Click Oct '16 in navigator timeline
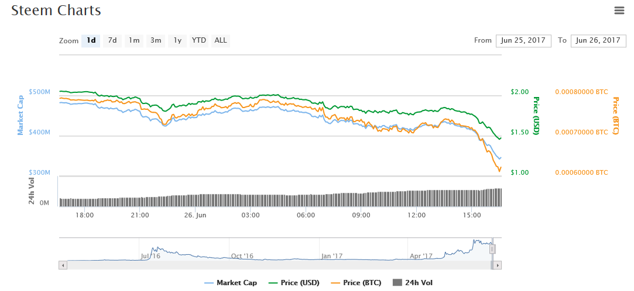The height and width of the screenshot is (291, 634). [242, 256]
